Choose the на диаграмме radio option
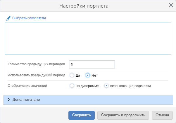The image size is (176, 123). [x=72, y=86]
